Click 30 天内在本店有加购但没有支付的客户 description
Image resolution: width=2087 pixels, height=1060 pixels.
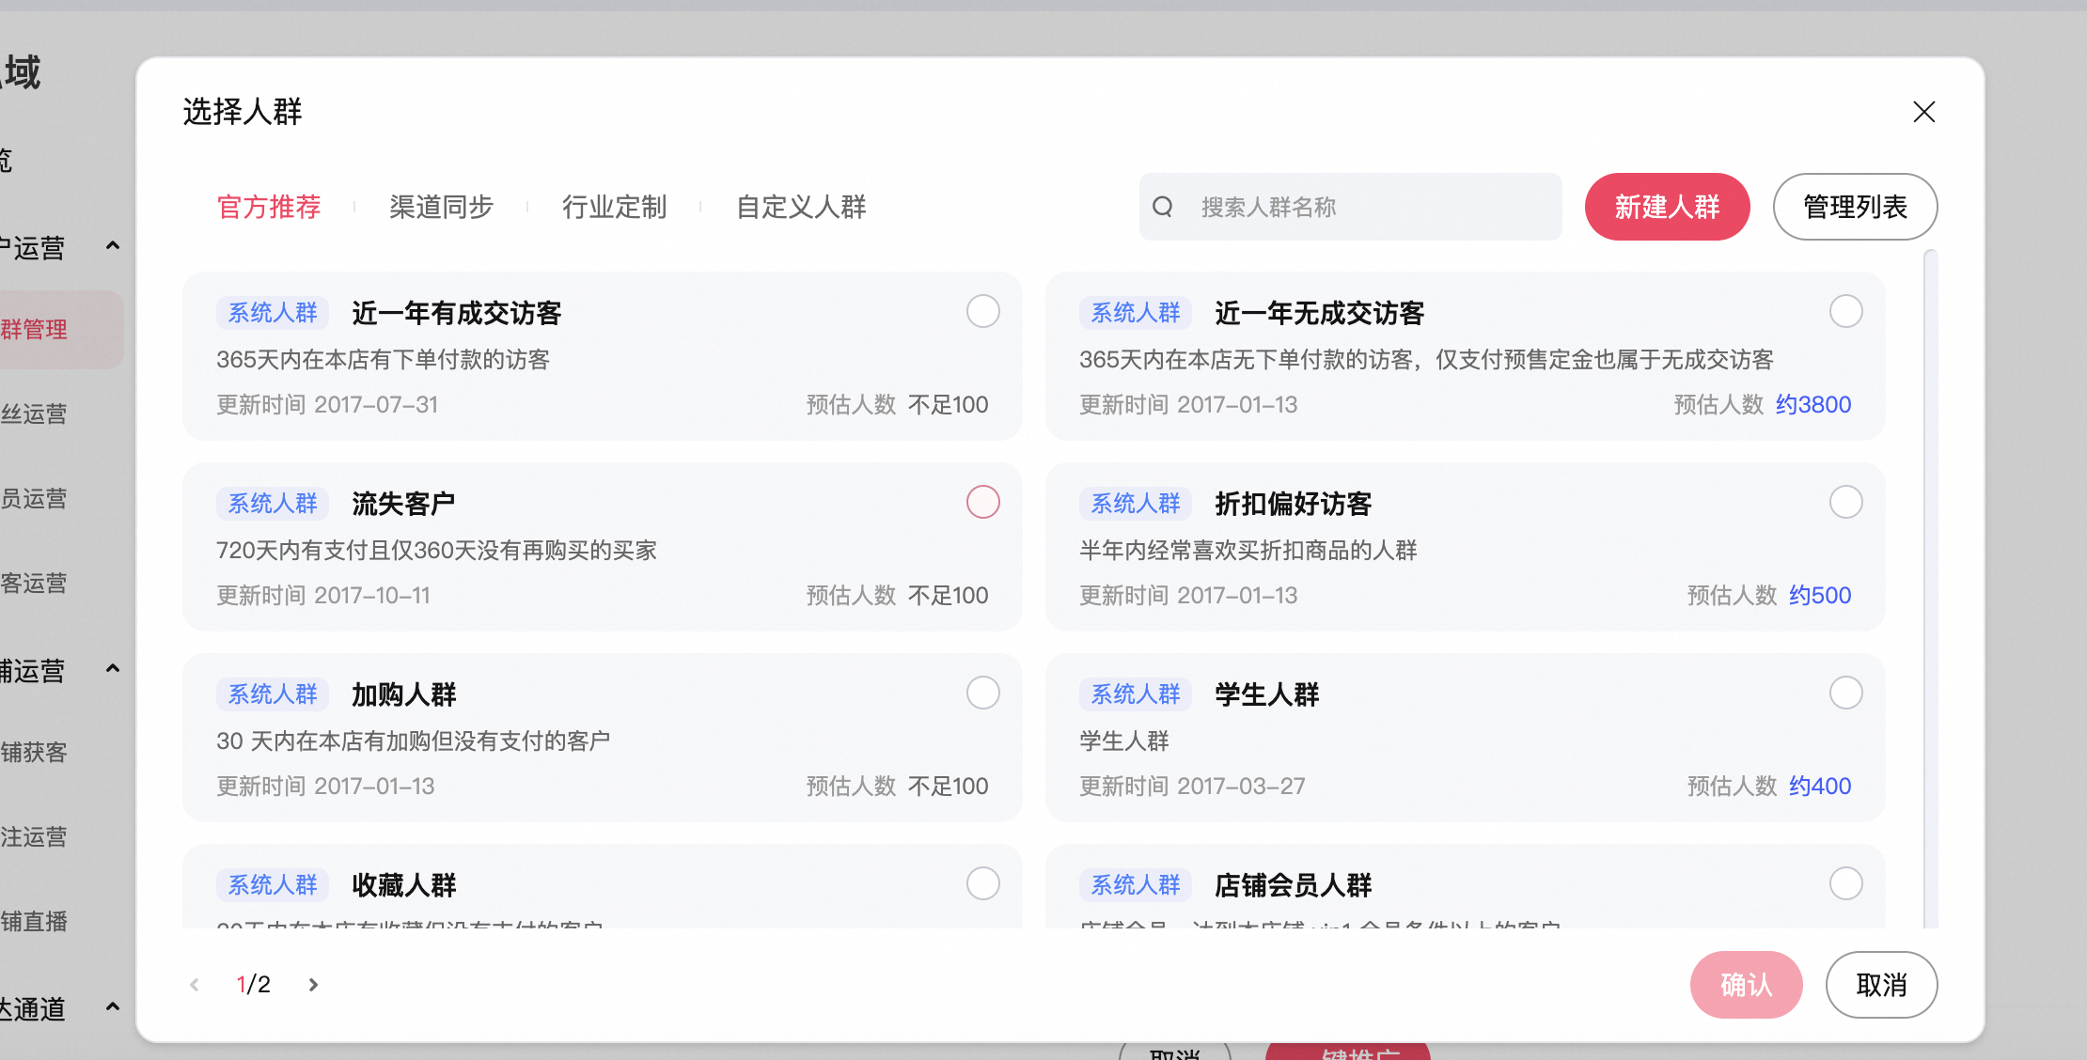coord(413,740)
